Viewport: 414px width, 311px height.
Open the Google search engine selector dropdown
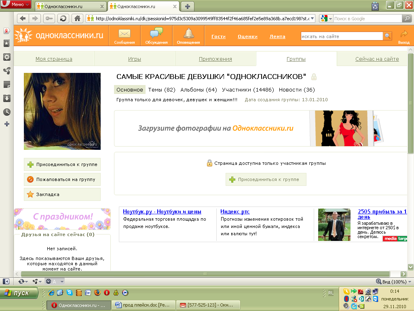coord(326,19)
